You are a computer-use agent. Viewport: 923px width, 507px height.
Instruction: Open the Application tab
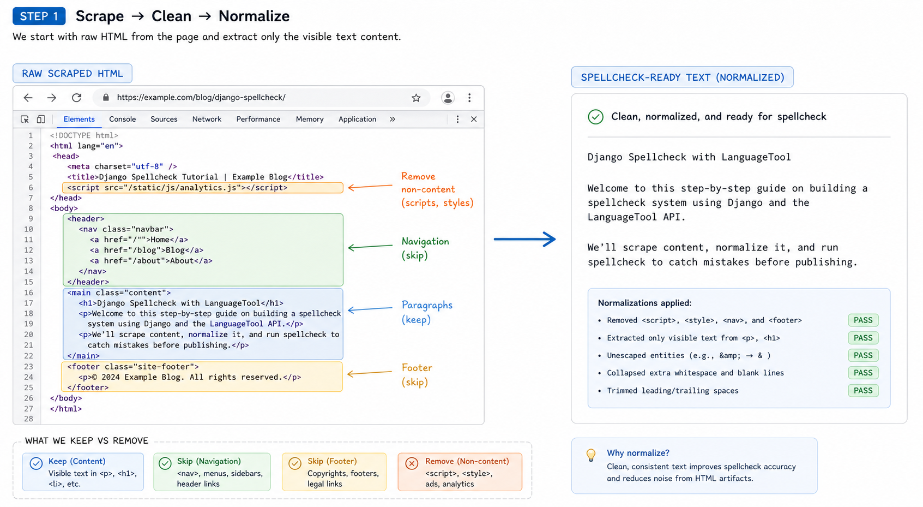pos(357,119)
